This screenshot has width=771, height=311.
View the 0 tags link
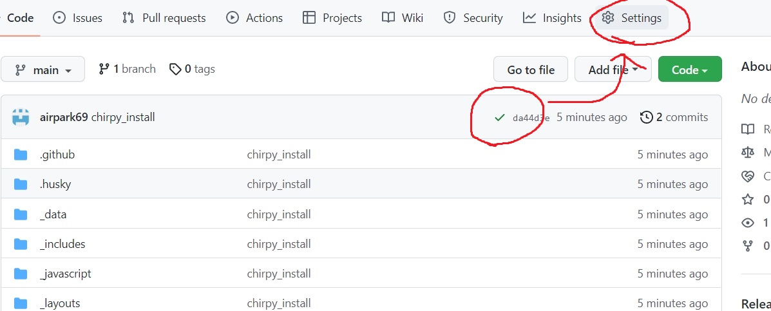point(192,70)
